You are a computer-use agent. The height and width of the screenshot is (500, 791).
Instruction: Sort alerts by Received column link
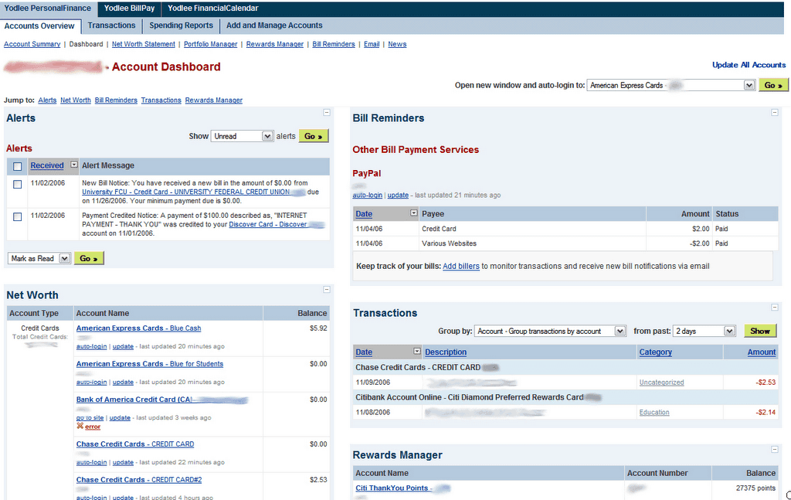(x=47, y=165)
